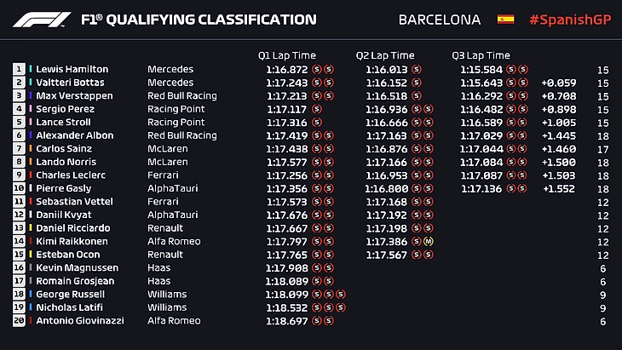
Task: Select the Q1 Lap Time column header
Action: click(x=287, y=55)
